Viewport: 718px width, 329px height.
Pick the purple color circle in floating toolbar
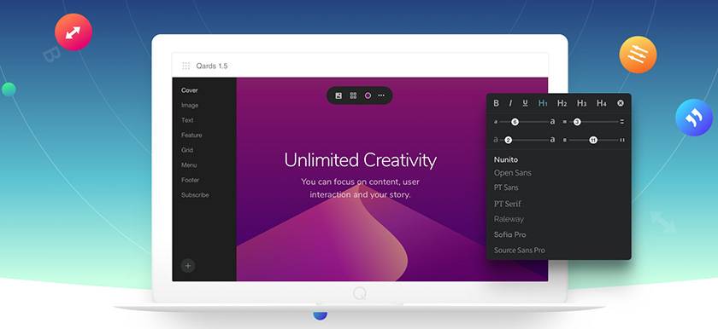click(368, 95)
